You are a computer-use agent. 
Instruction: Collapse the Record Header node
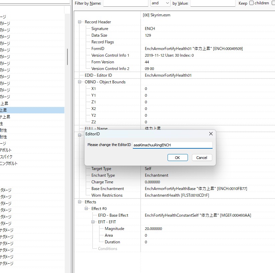point(80,22)
